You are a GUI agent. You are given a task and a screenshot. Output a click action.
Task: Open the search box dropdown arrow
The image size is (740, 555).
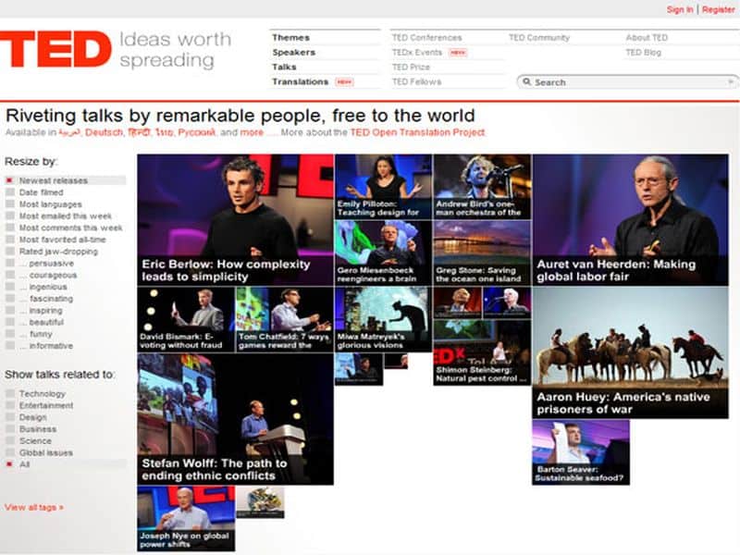[x=731, y=82]
